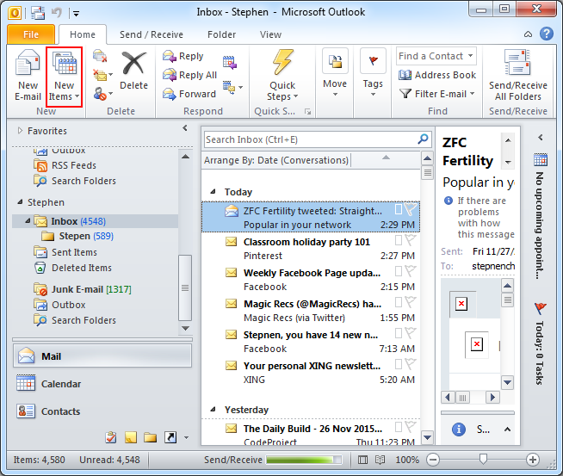Screen dimensions: 563x476
Task: Collapse the Inbox folder subtree
Action: point(28,220)
